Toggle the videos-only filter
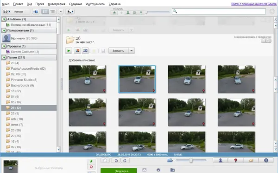278x173 pixels. pyautogui.click(x=134, y=12)
